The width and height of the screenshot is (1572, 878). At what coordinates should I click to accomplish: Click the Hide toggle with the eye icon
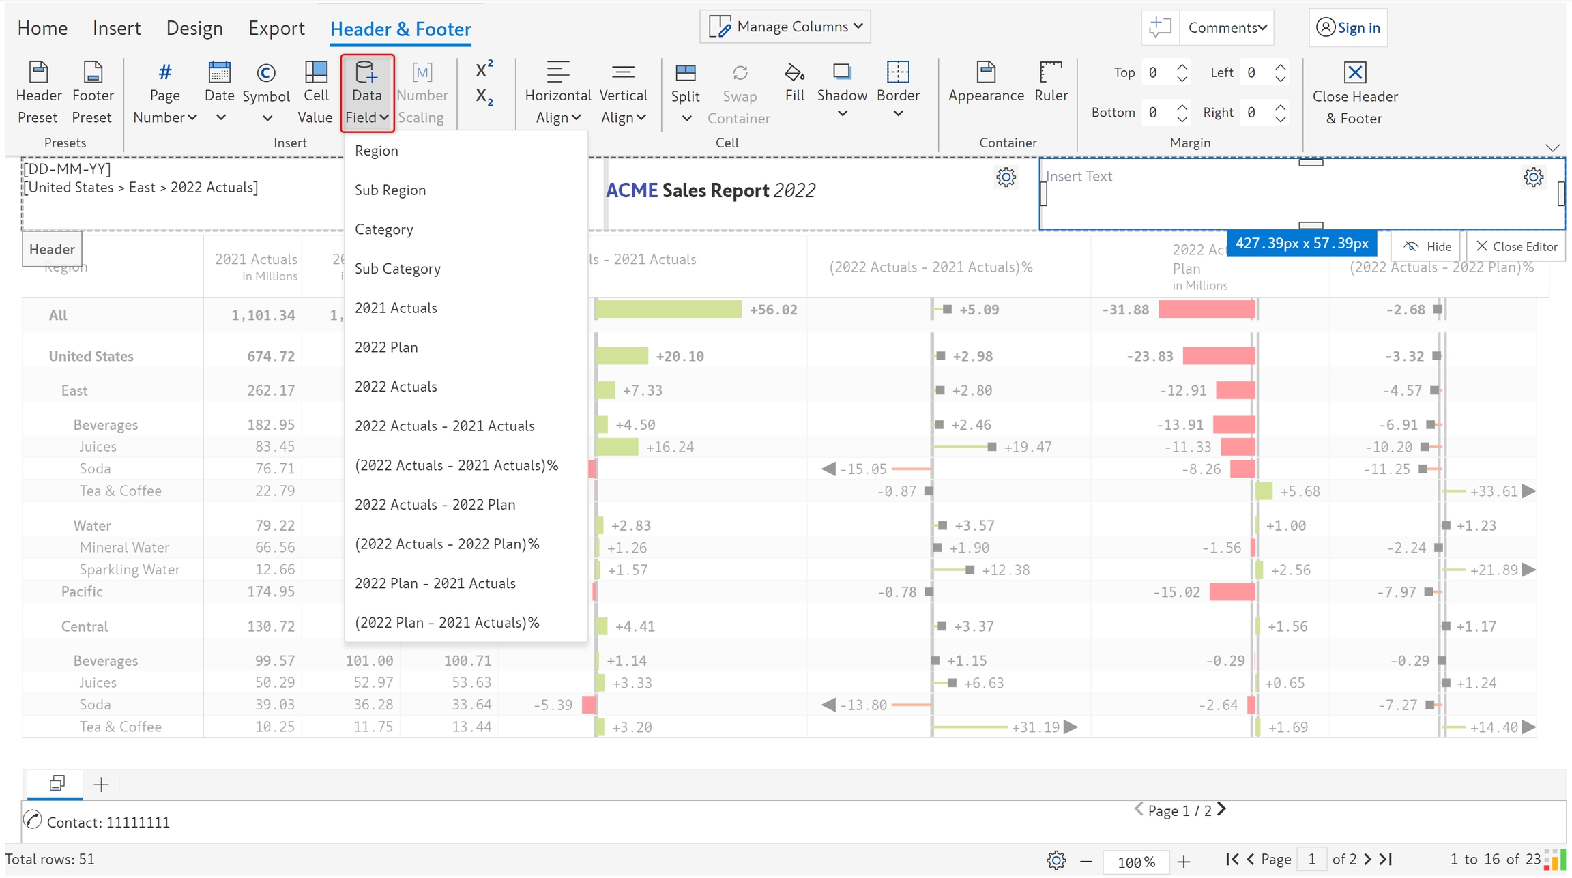click(1427, 246)
